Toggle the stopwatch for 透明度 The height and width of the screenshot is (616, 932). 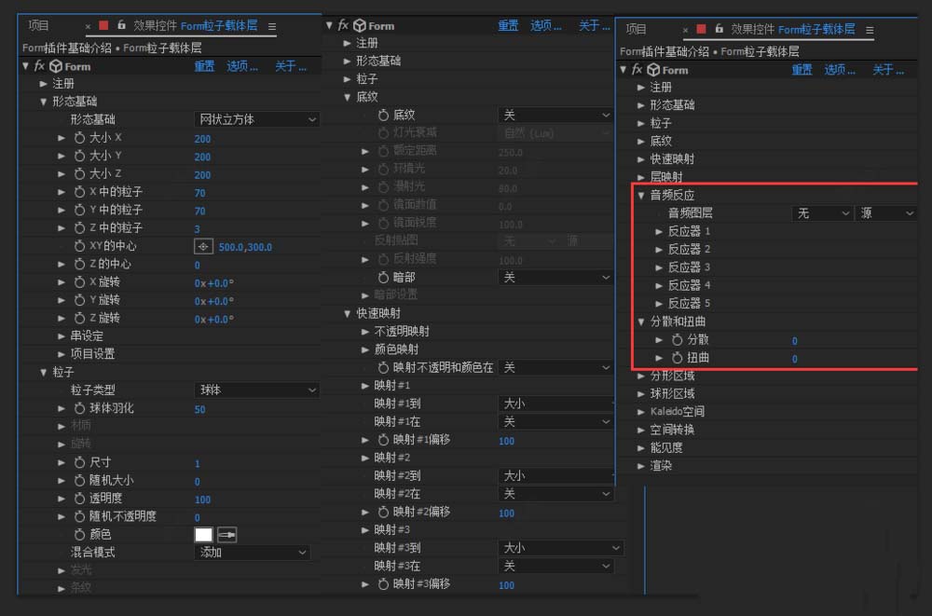pyautogui.click(x=79, y=499)
